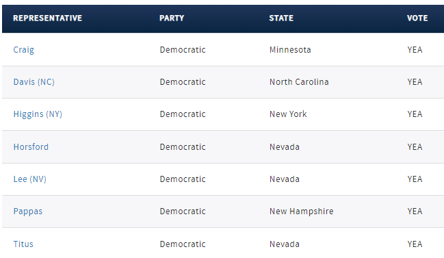Viewport: 444px width, 258px height.
Task: Select Democratic party cell in Horsford row
Action: pos(183,147)
